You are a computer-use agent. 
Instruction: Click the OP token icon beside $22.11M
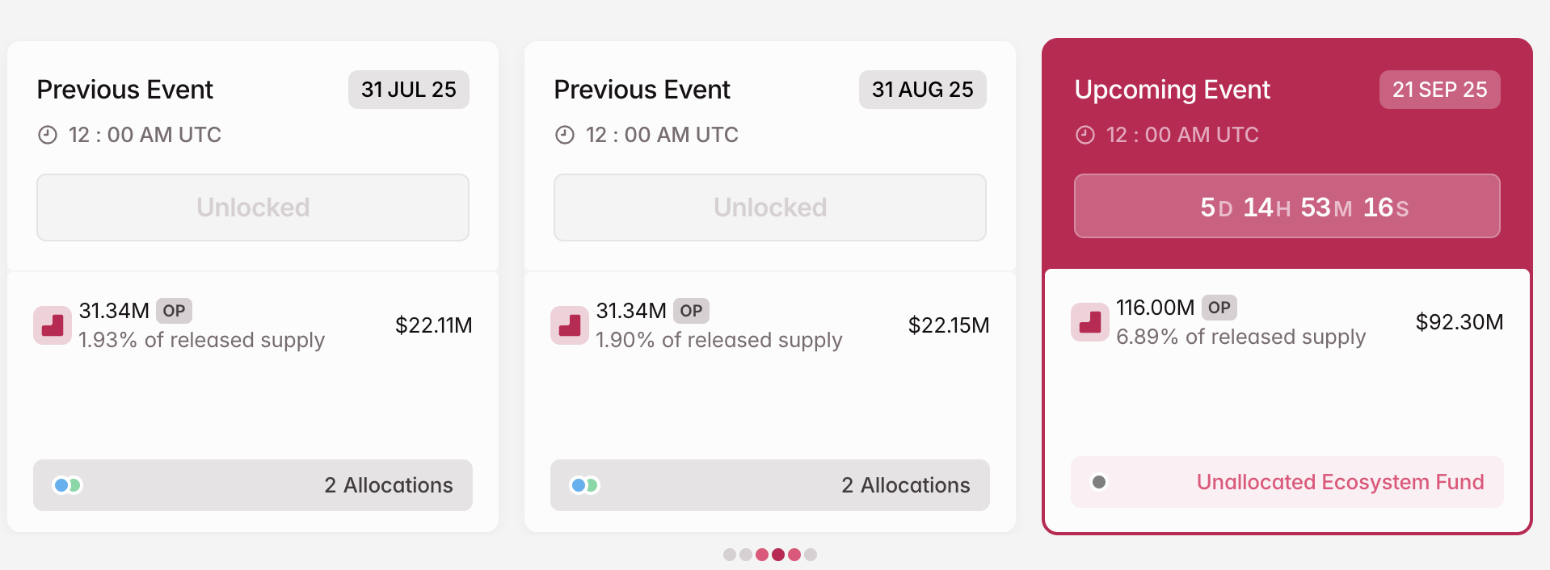click(x=53, y=325)
